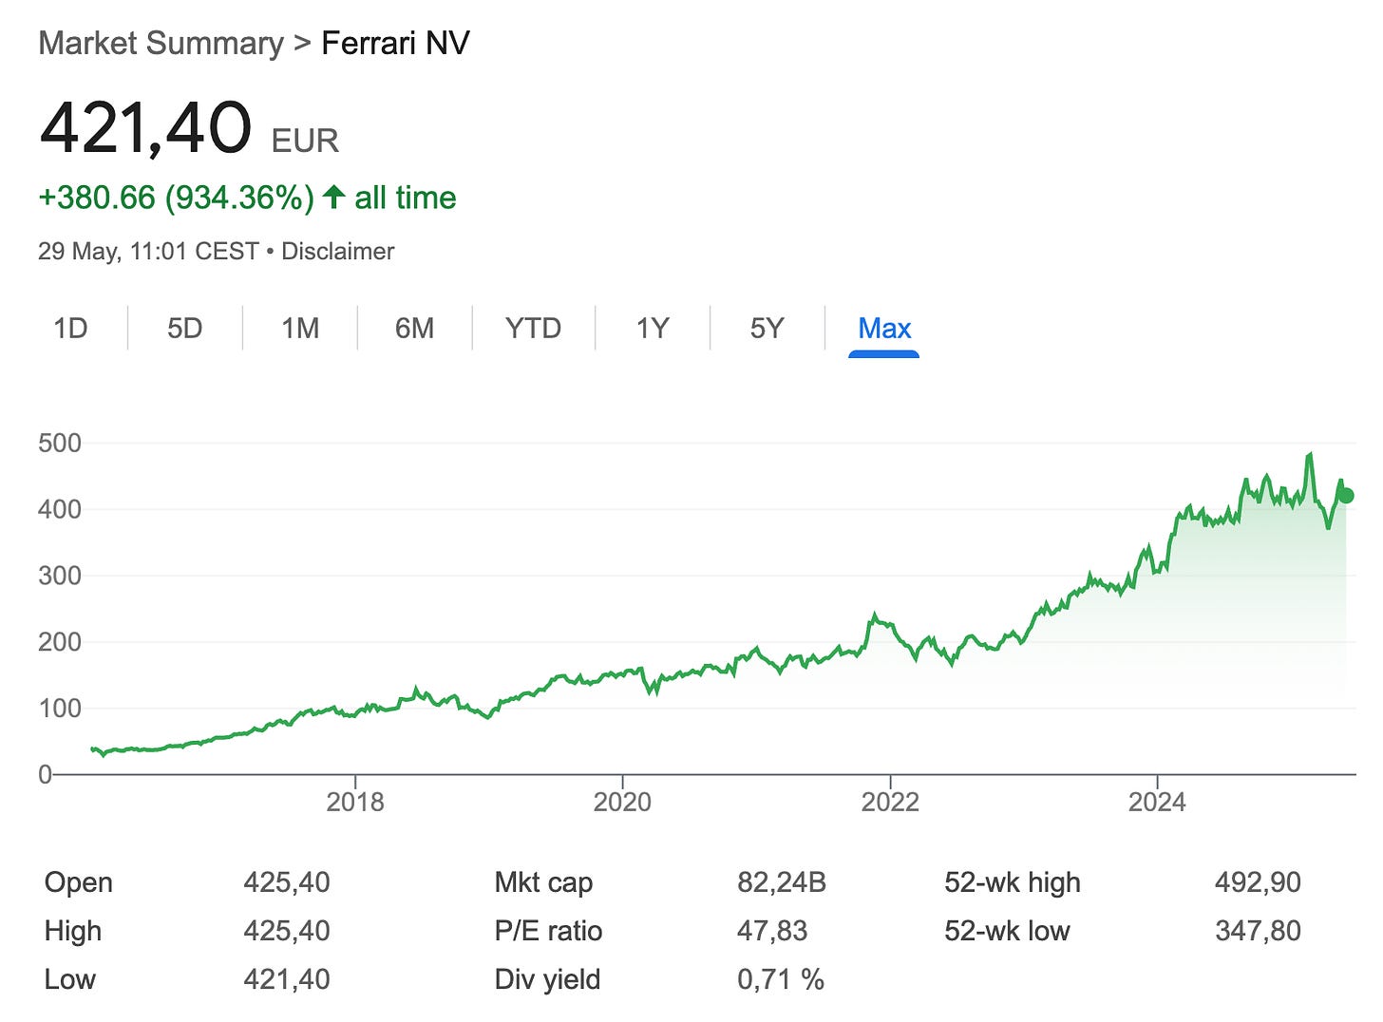Click the Low label in stats
The width and height of the screenshot is (1383, 1022).
coord(70,979)
